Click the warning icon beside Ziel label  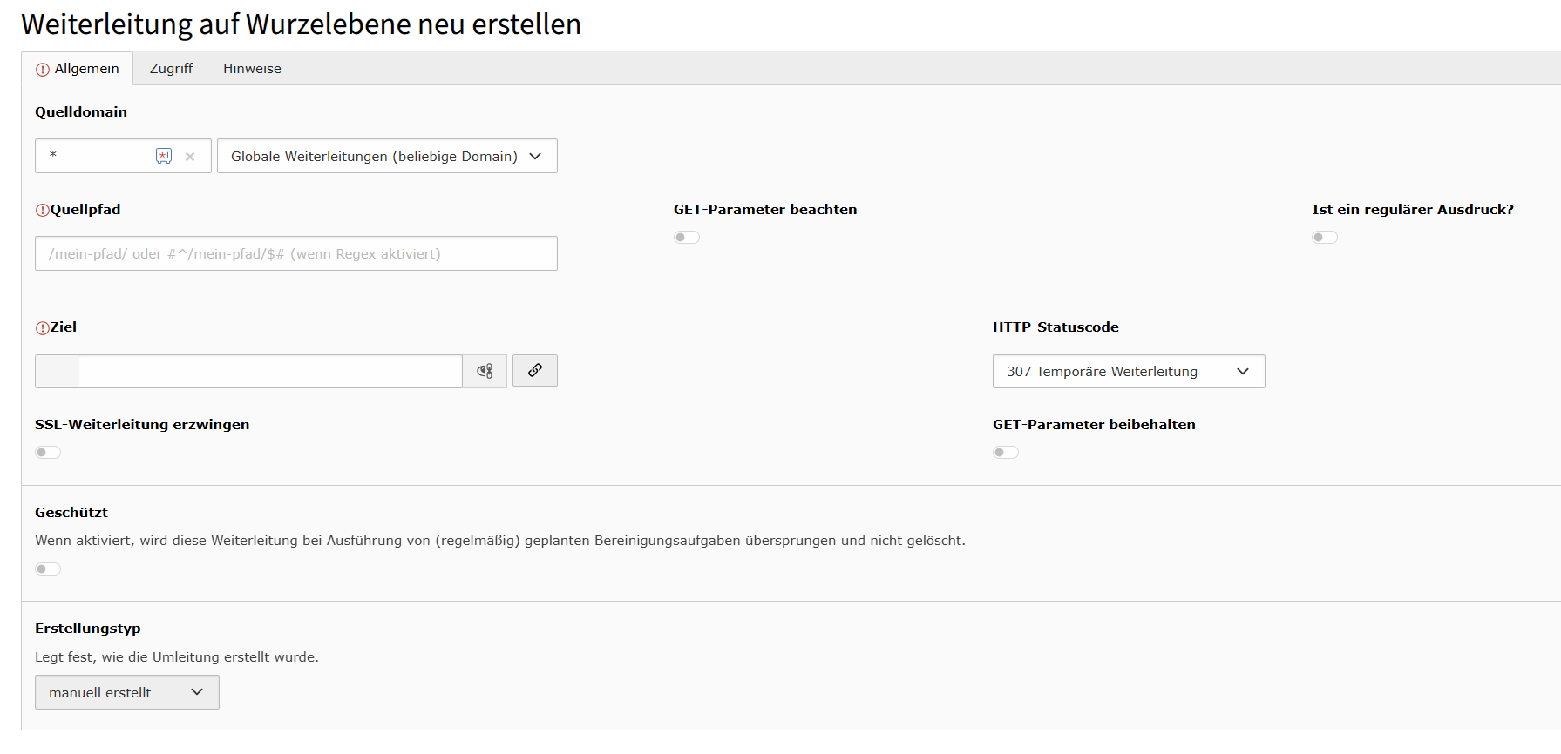tap(42, 328)
